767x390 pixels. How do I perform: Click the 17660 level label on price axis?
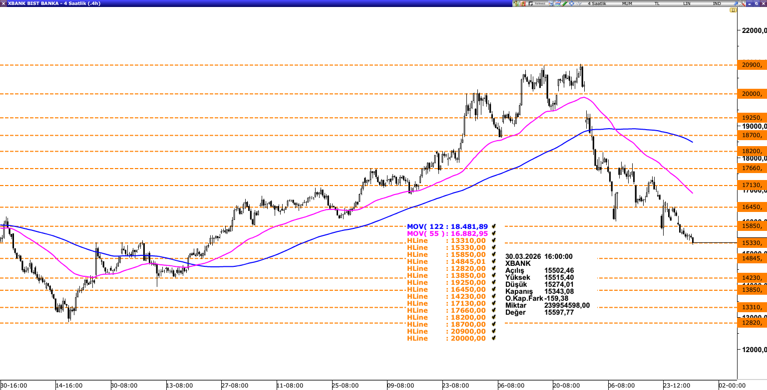(752, 168)
